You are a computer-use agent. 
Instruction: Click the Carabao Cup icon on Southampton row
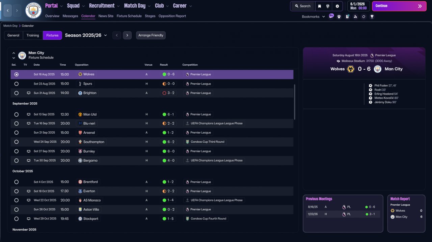pos(188,142)
